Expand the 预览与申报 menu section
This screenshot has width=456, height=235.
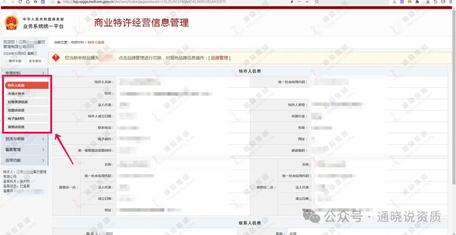click(24, 139)
